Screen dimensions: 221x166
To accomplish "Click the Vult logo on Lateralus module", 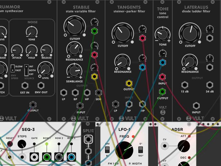I will pos(189,119).
